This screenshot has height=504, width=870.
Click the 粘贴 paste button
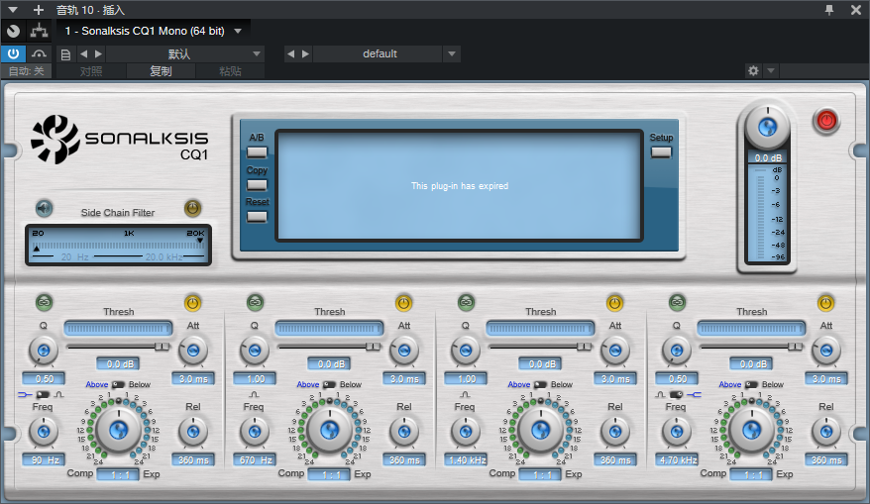pos(230,71)
